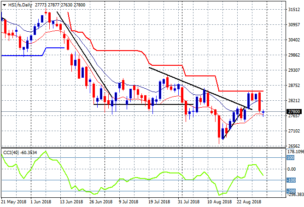
Task: Click the 19 Jul 2018 date label
Action: 159,202
